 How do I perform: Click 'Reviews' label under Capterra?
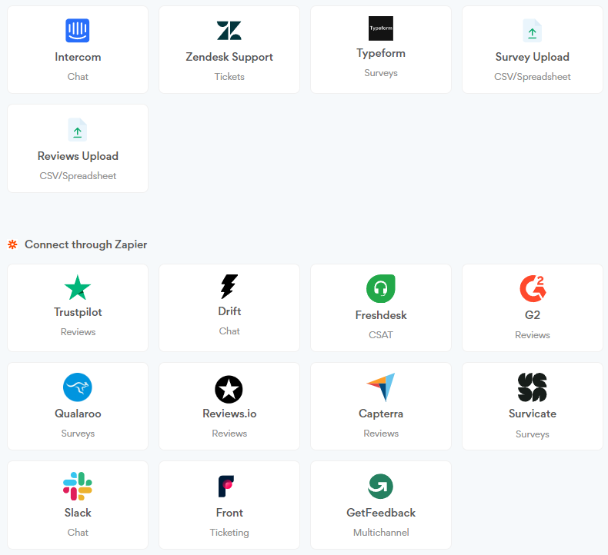click(381, 434)
